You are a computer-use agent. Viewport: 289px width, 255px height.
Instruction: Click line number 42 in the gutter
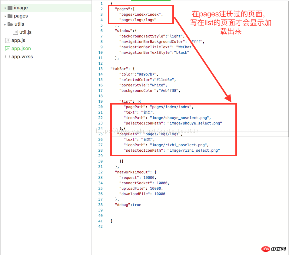(x=101, y=227)
